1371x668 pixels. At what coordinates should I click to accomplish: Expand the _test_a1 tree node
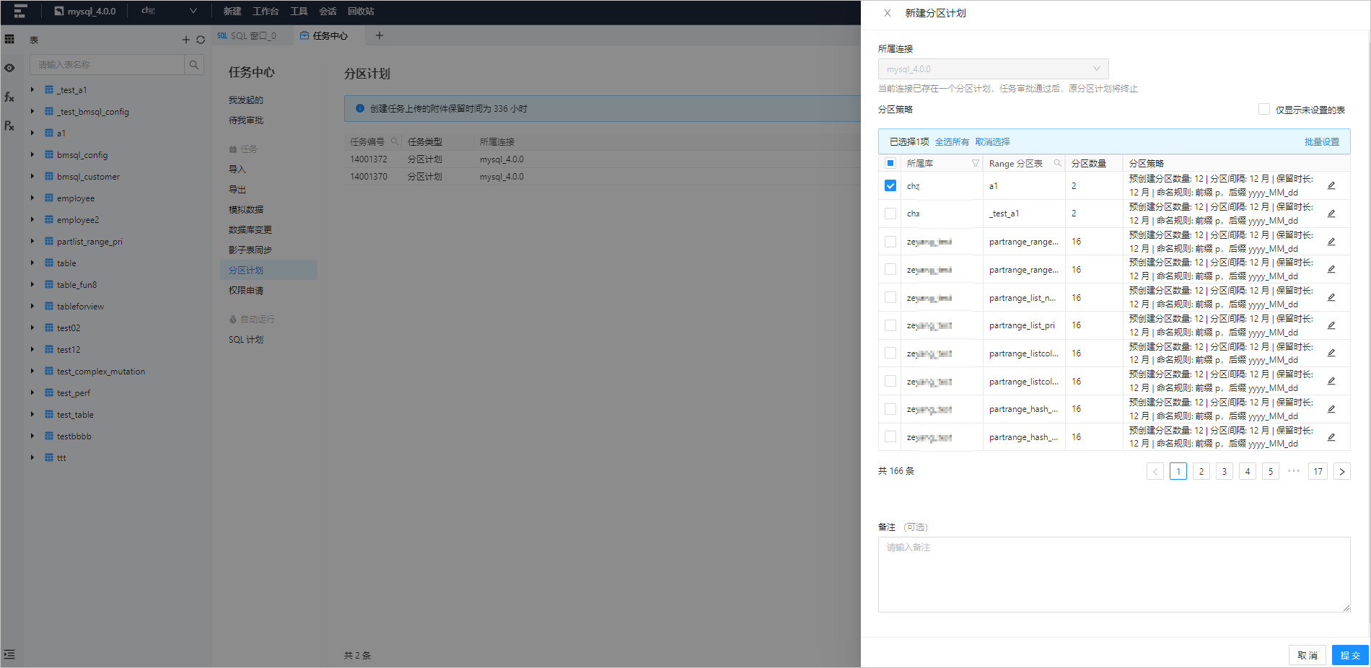tap(32, 89)
